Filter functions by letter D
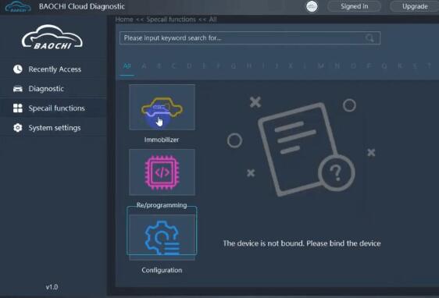This screenshot has width=439, height=298. [x=189, y=66]
